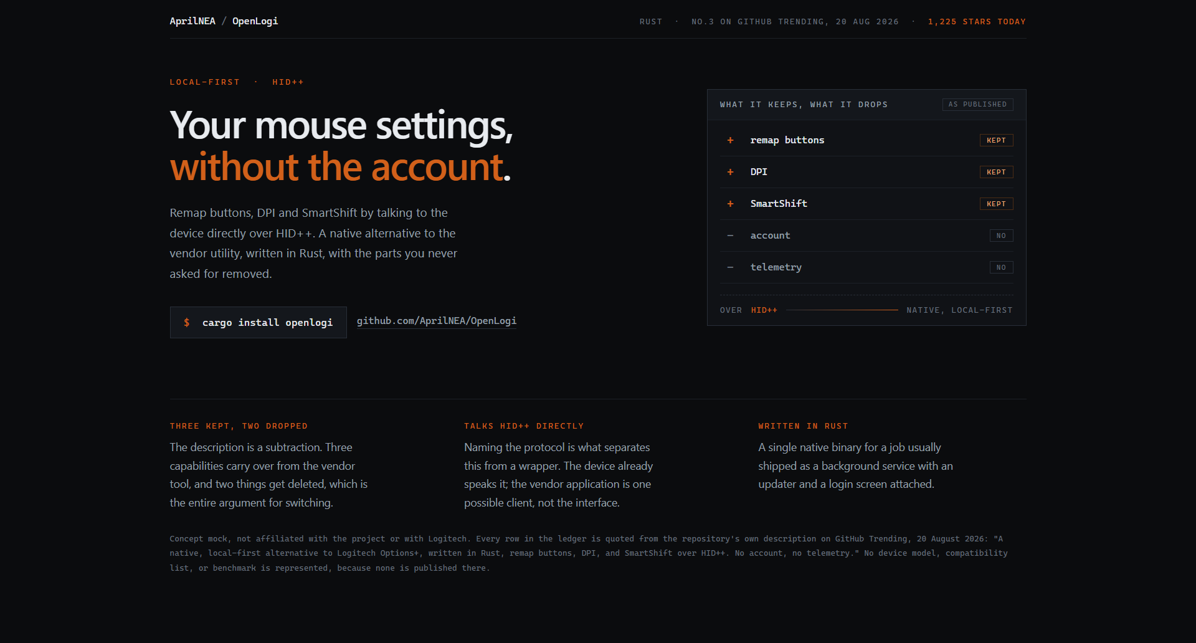Click the minus icon beside telemetry
This screenshot has height=643, width=1196.
pyautogui.click(x=731, y=267)
